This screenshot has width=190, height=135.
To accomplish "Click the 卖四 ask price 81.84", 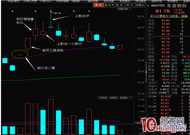I will (166, 24).
